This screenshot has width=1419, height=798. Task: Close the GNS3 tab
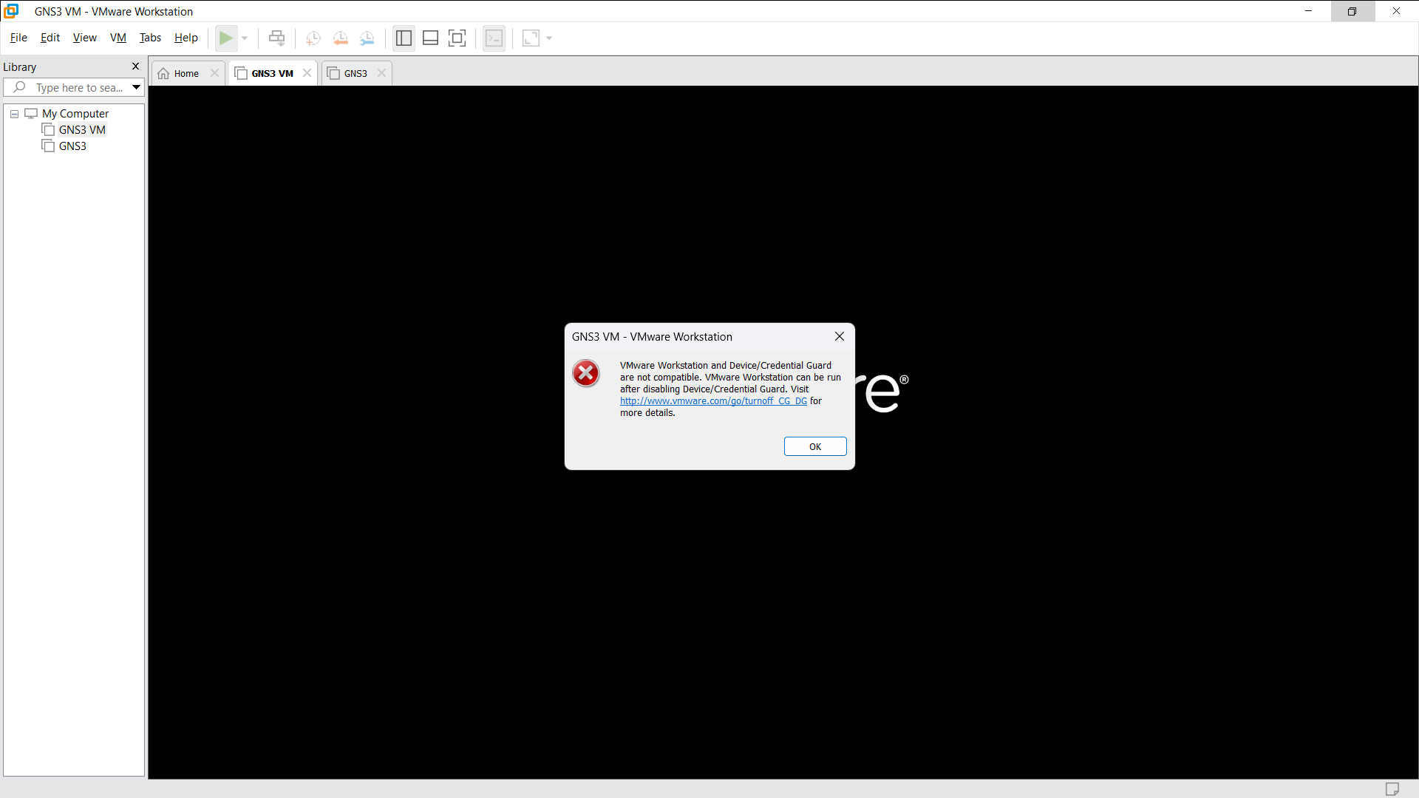click(x=381, y=73)
